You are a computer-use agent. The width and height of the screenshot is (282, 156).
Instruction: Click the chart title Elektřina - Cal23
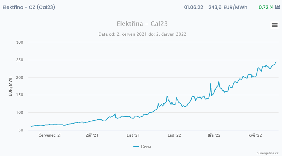pos(142,24)
